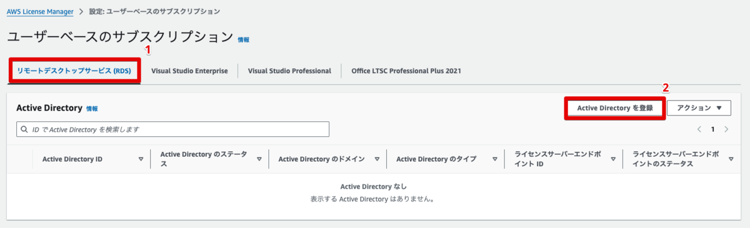Image resolution: width=750 pixels, height=228 pixels.
Task: Click '表示する Active Directory はありません。' message
Action: [x=373, y=199]
